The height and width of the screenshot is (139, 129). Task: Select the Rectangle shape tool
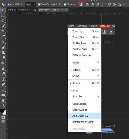point(3,95)
